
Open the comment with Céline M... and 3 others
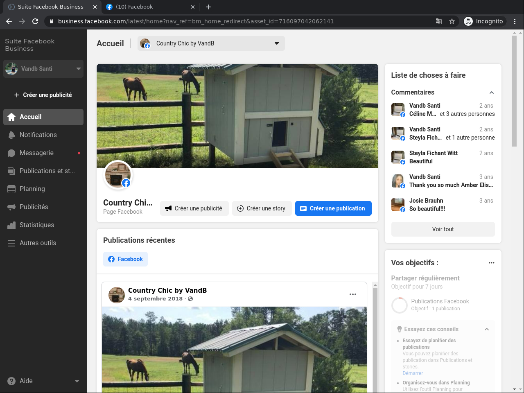[x=443, y=110]
